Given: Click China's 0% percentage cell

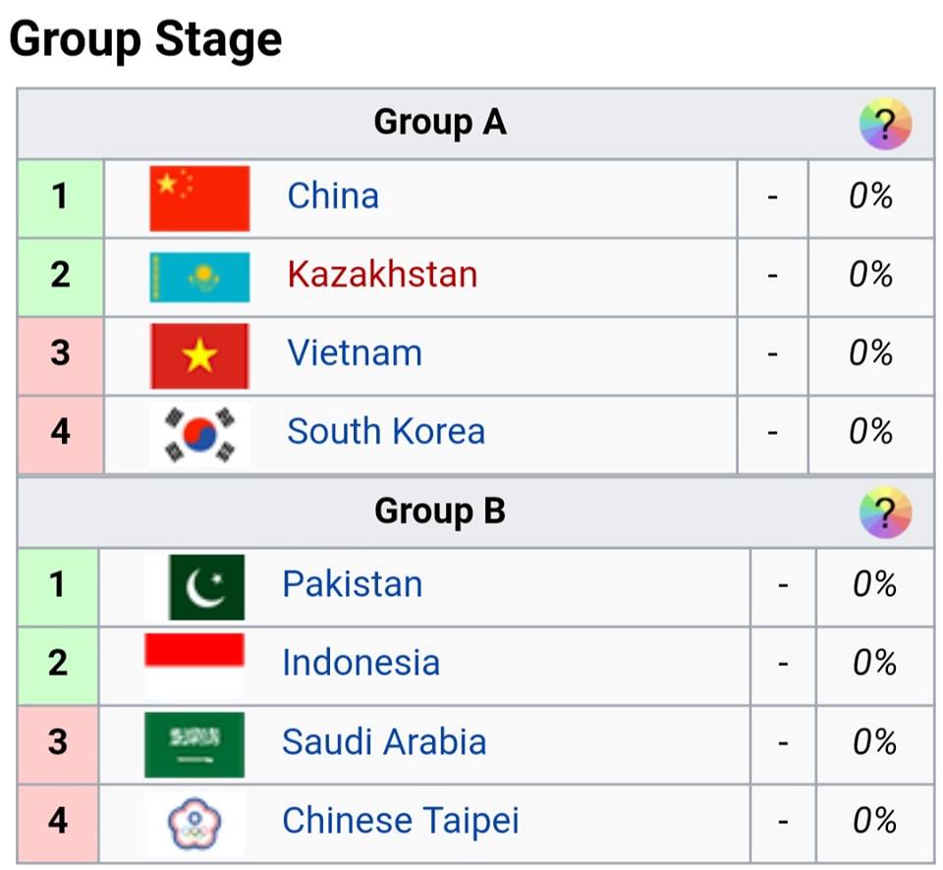Looking at the screenshot, I should tap(871, 198).
